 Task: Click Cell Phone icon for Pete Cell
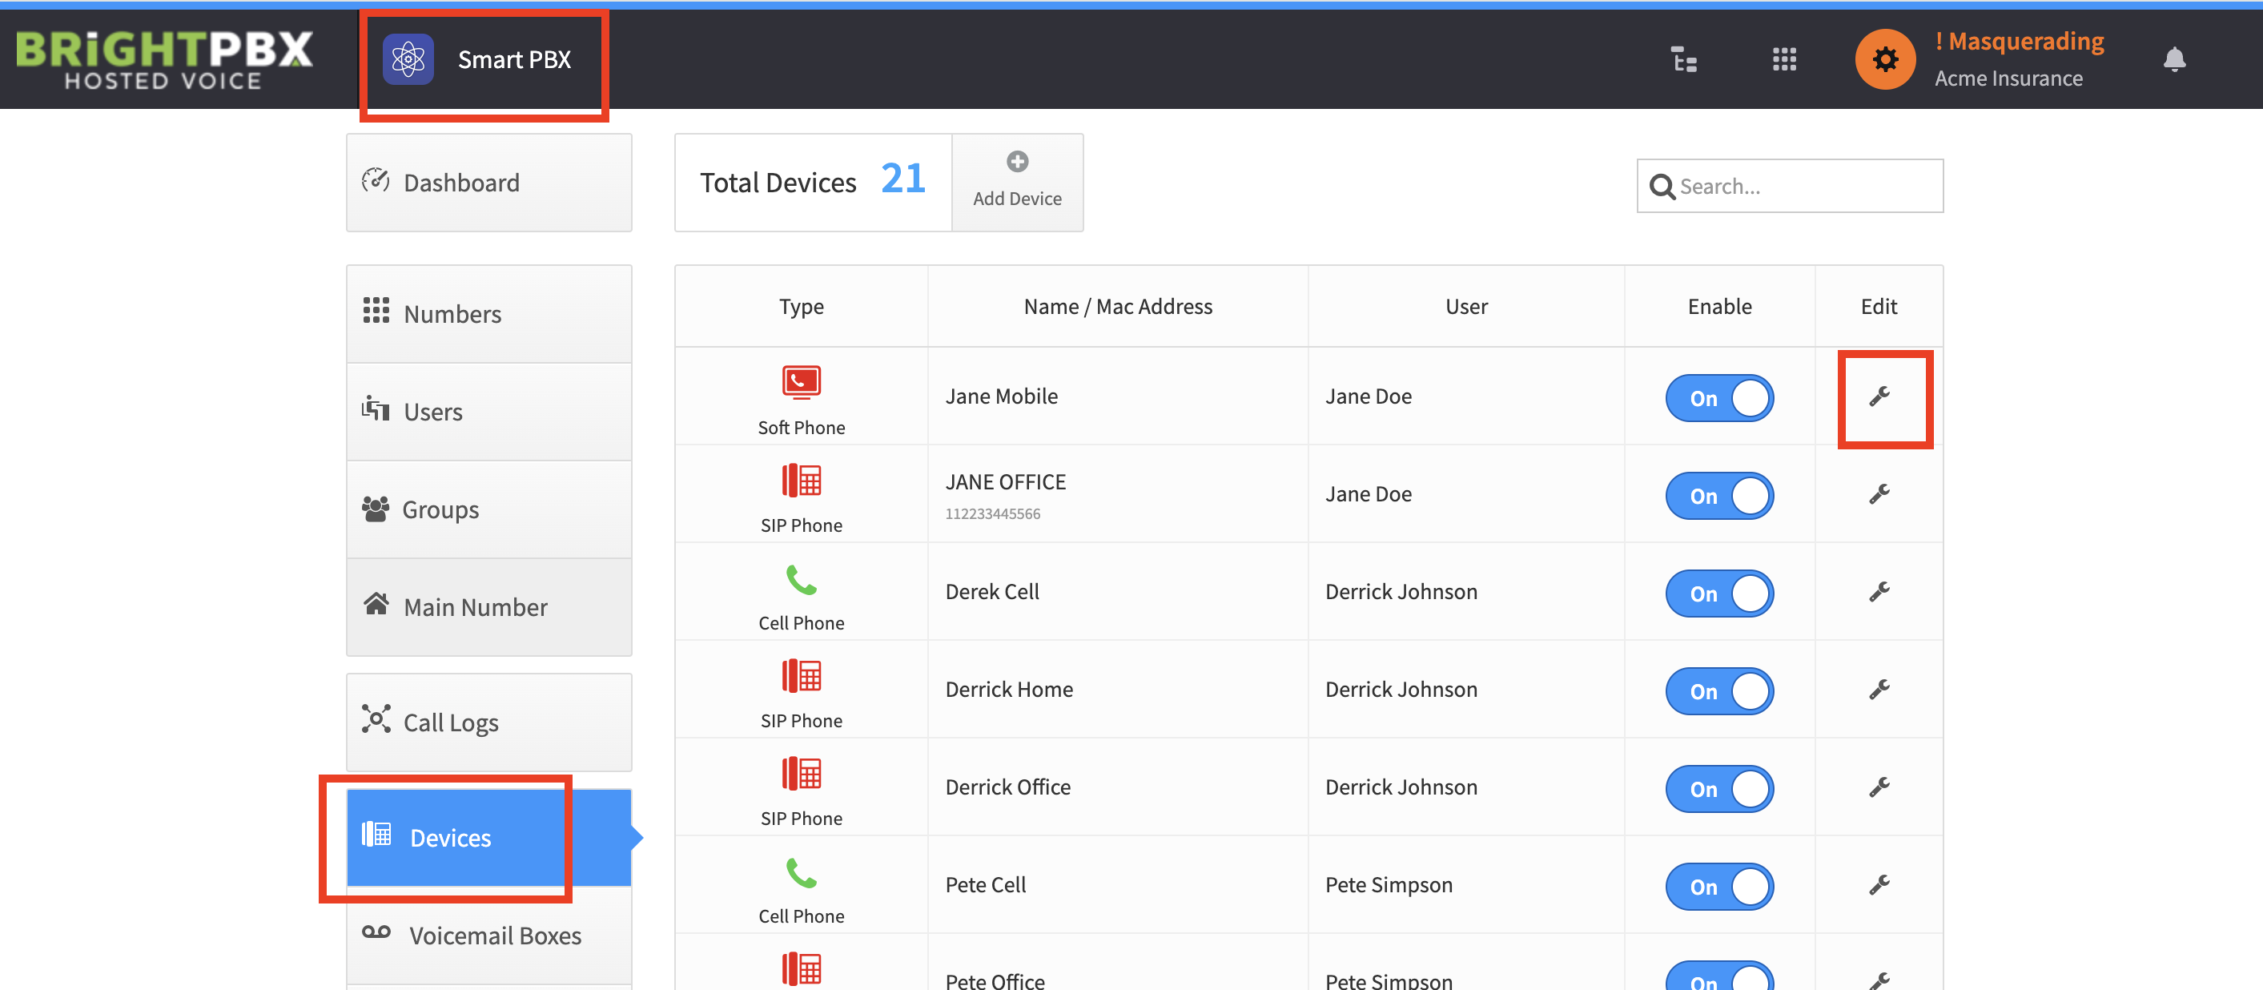click(802, 873)
